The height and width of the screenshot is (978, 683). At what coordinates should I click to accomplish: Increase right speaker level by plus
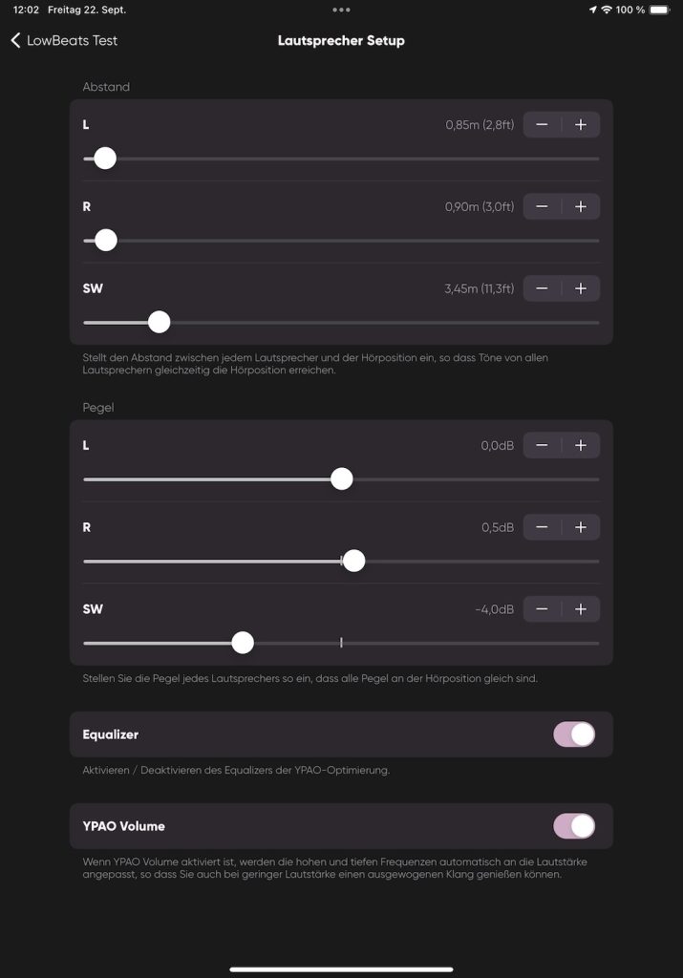(x=581, y=527)
